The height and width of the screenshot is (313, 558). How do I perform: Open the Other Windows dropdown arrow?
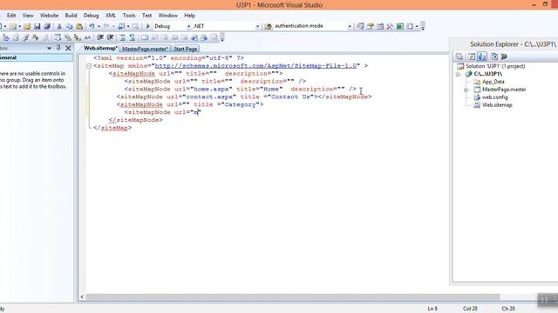(x=417, y=26)
